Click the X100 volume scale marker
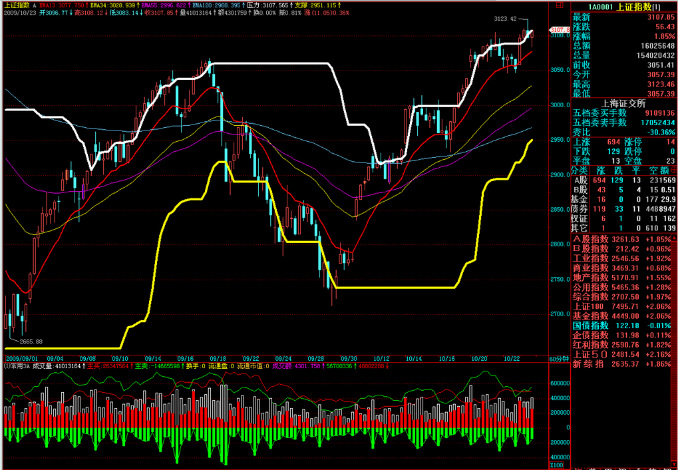The width and height of the screenshot is (678, 470). (557, 465)
